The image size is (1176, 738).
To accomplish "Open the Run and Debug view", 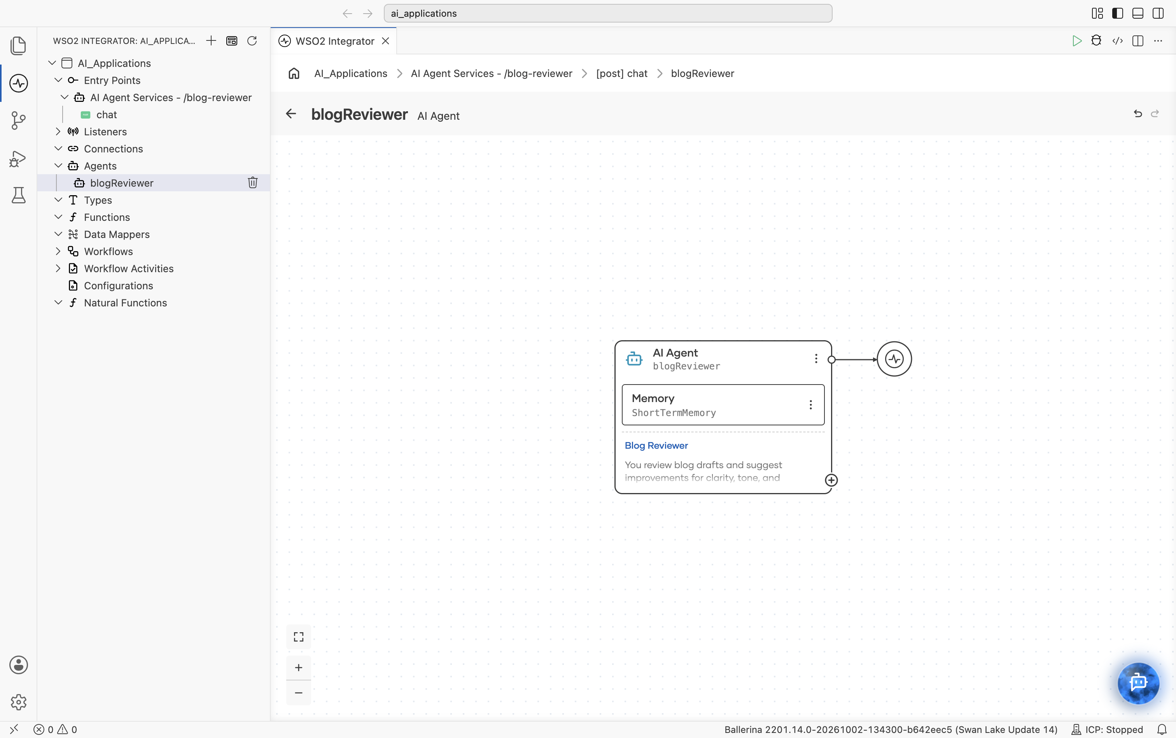I will 19,158.
